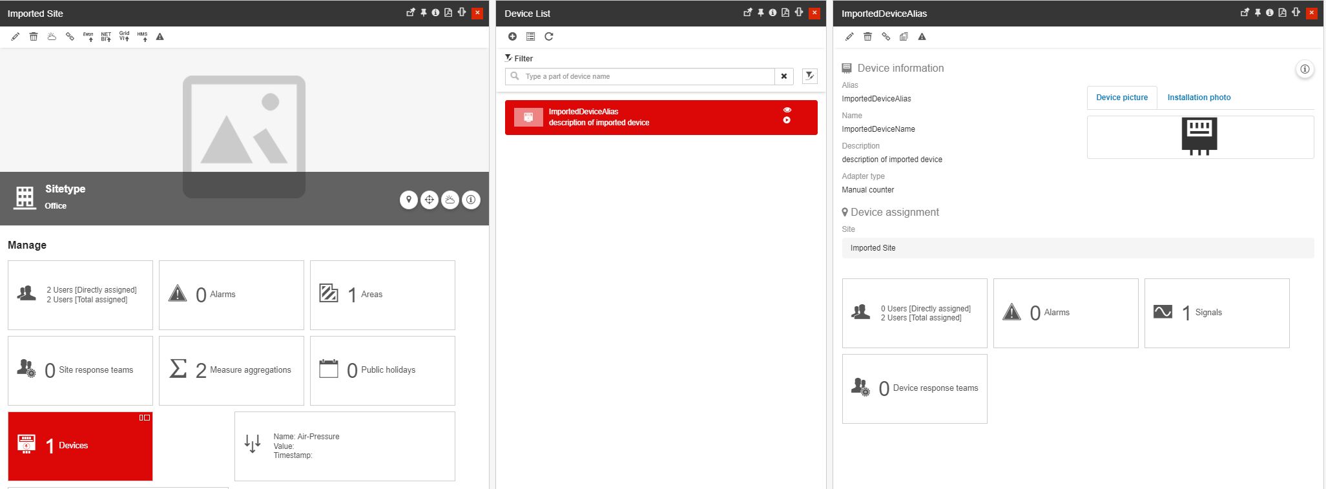Image resolution: width=1326 pixels, height=489 pixels.
Task: Click the device name filter field
Action: [x=646, y=76]
